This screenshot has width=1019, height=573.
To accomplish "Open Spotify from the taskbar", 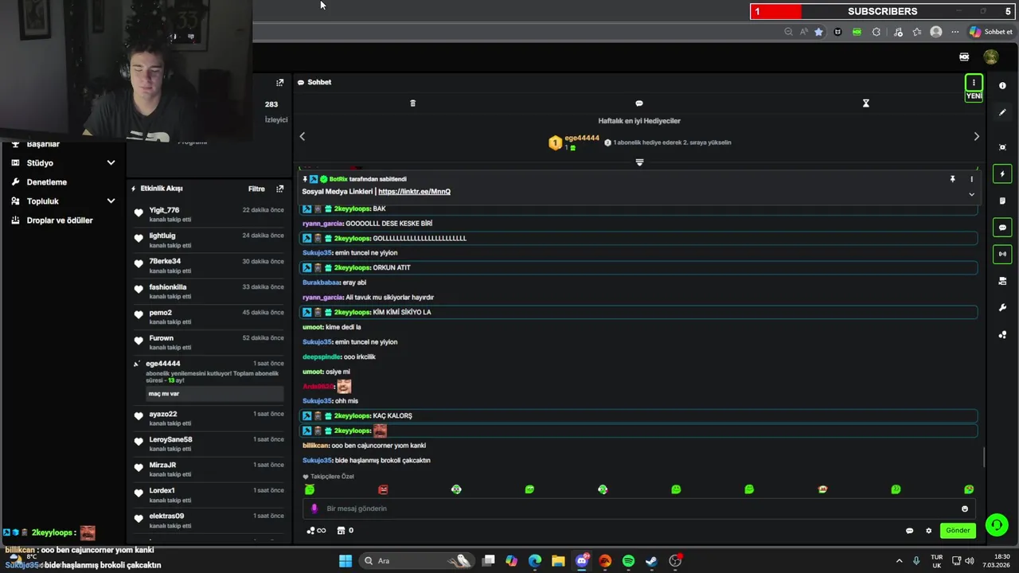I will tap(628, 561).
